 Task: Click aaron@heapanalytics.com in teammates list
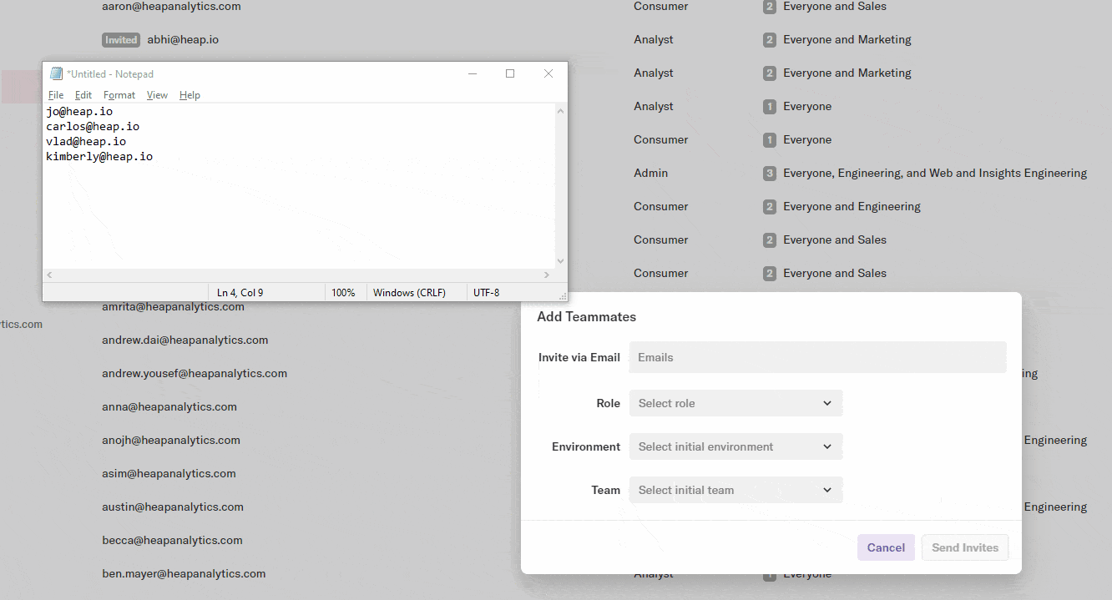tap(171, 6)
